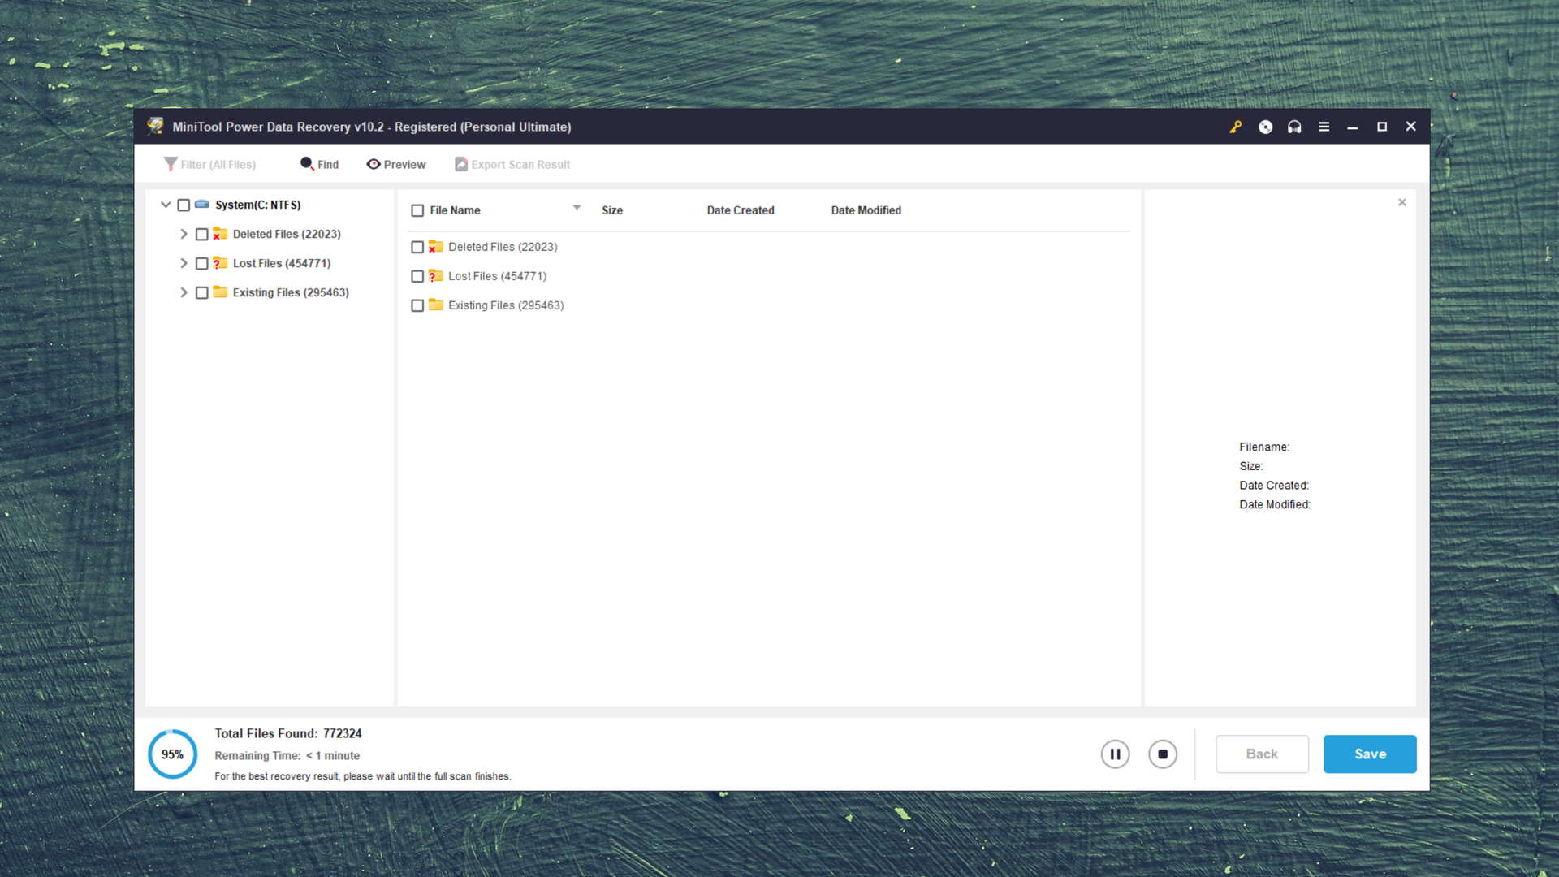The height and width of the screenshot is (877, 1559).
Task: Select Deleted Files (22023) row in list
Action: 503,248
